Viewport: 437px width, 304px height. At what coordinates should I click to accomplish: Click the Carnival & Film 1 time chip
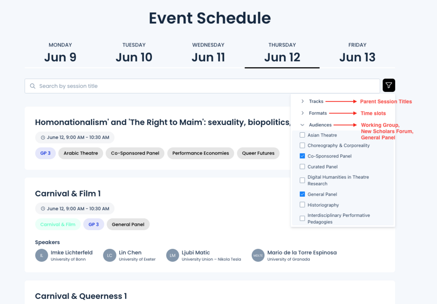click(x=75, y=209)
